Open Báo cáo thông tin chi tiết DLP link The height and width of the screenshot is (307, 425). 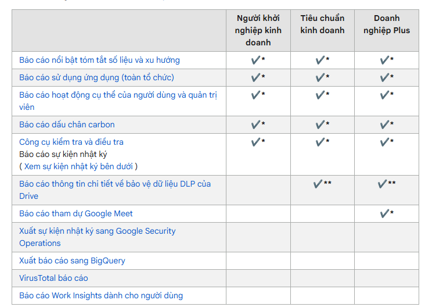tap(115, 190)
